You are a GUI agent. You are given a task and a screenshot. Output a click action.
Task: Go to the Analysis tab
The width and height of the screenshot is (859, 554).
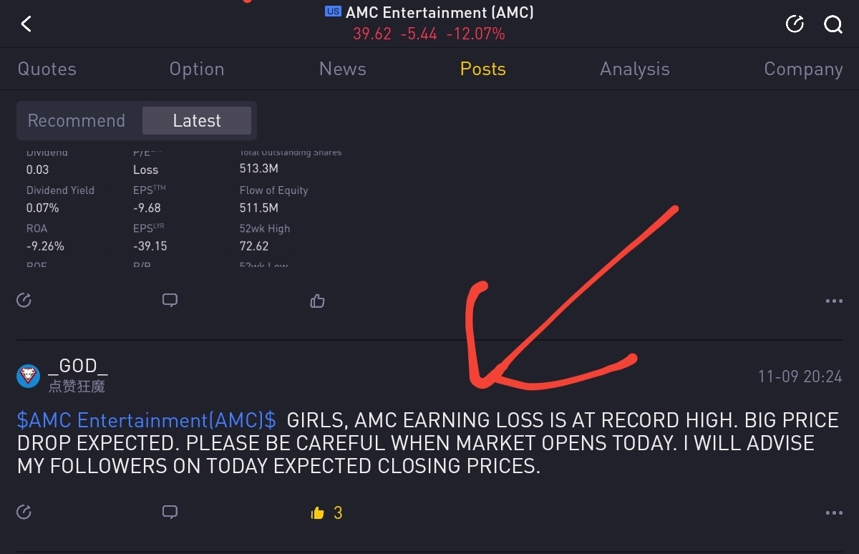pyautogui.click(x=635, y=69)
